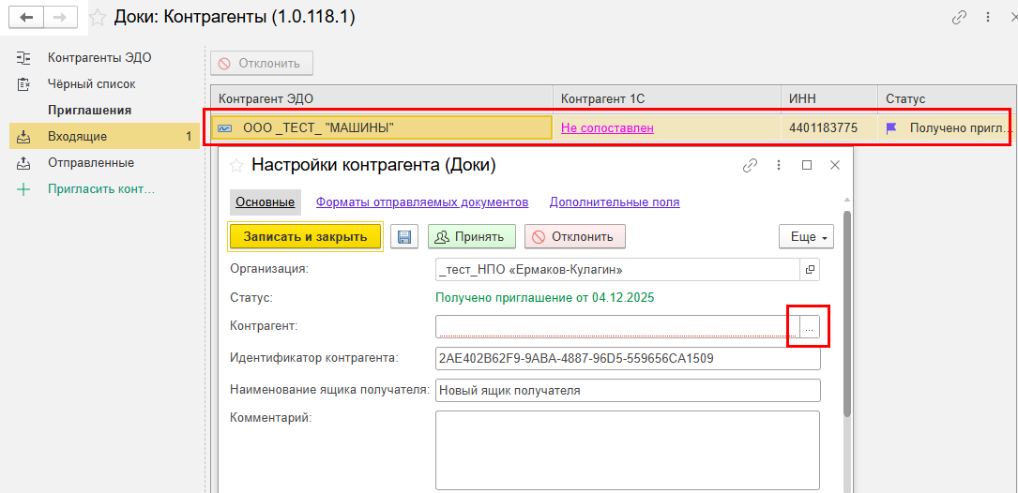Image resolution: width=1018 pixels, height=493 pixels.
Task: Click the back navigation arrow
Action: [x=26, y=18]
